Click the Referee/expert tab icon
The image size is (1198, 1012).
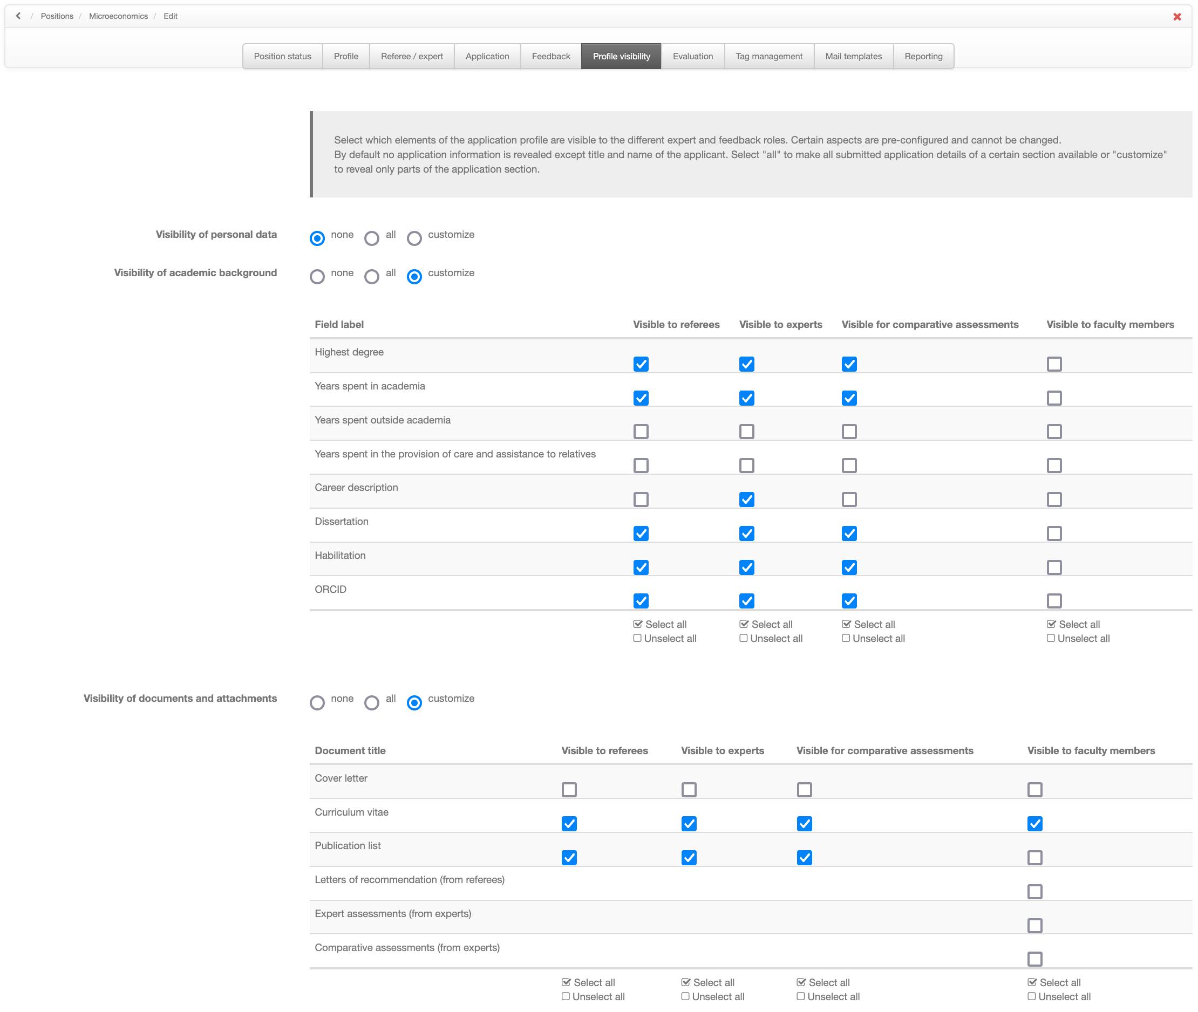412,55
